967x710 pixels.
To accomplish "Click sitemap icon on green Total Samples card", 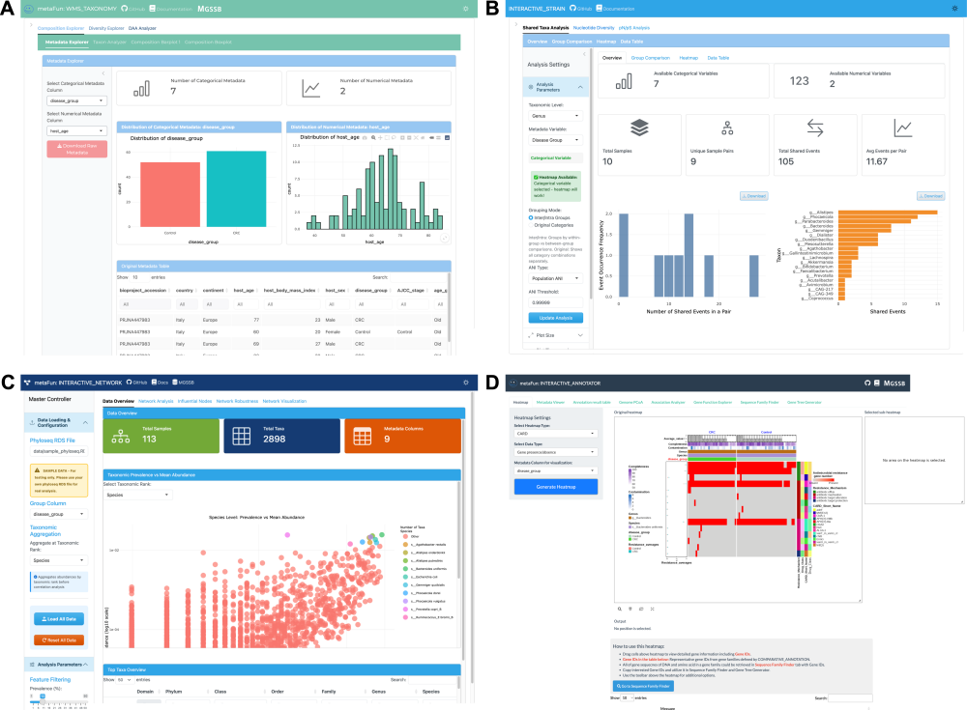I will [x=120, y=437].
